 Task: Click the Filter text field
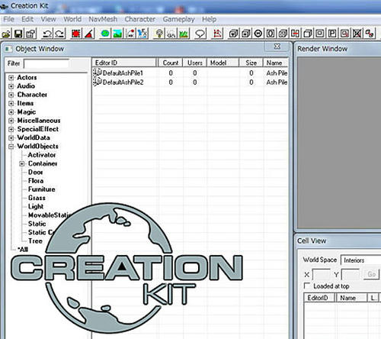[x=46, y=63]
